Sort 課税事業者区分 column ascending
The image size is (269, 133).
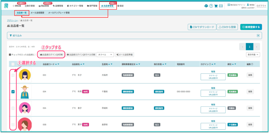[137, 64]
